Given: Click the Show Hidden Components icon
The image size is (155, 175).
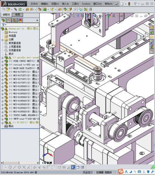Looking at the screenshot, I should point(40,9).
